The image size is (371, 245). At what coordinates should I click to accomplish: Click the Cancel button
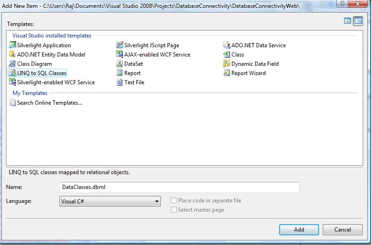(342, 230)
